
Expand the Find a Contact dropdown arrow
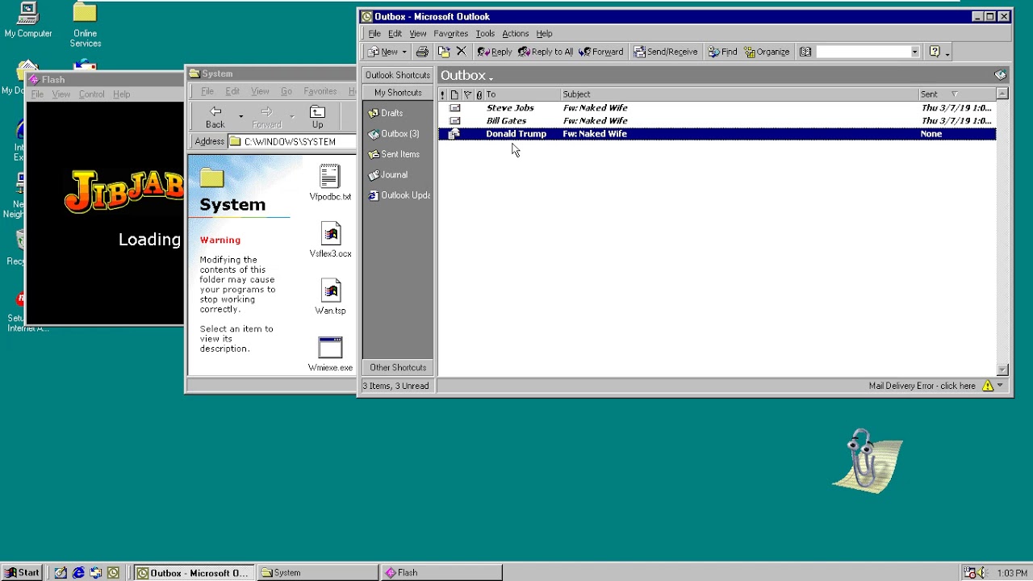coord(914,52)
